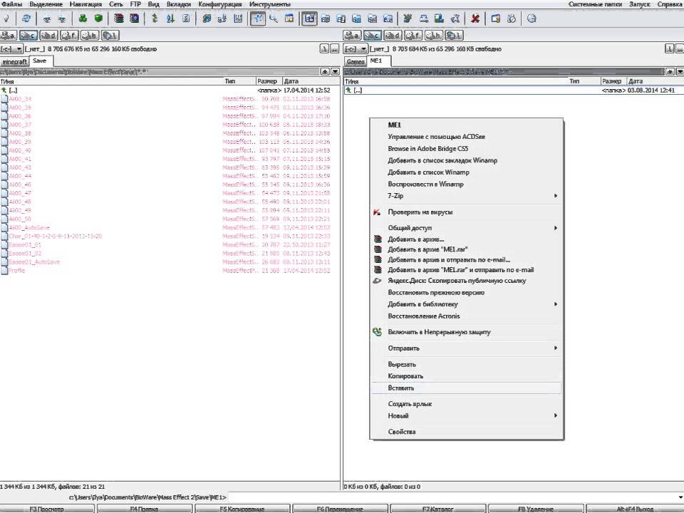Expand Добавить в библиотеку submenu
The height and width of the screenshot is (513, 684).
pyautogui.click(x=467, y=304)
